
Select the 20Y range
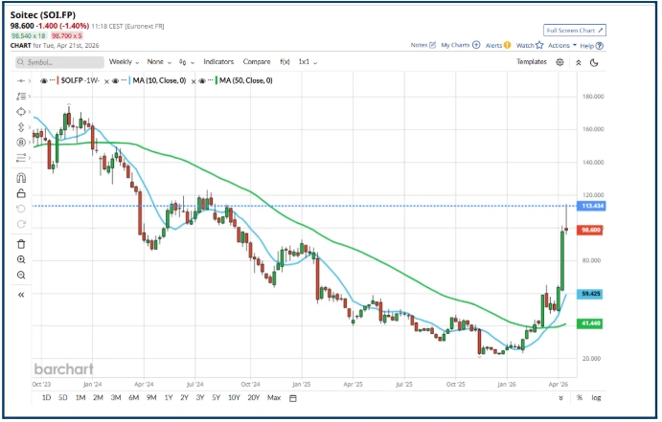253,397
